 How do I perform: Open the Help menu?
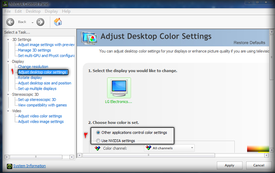tap(66, 11)
